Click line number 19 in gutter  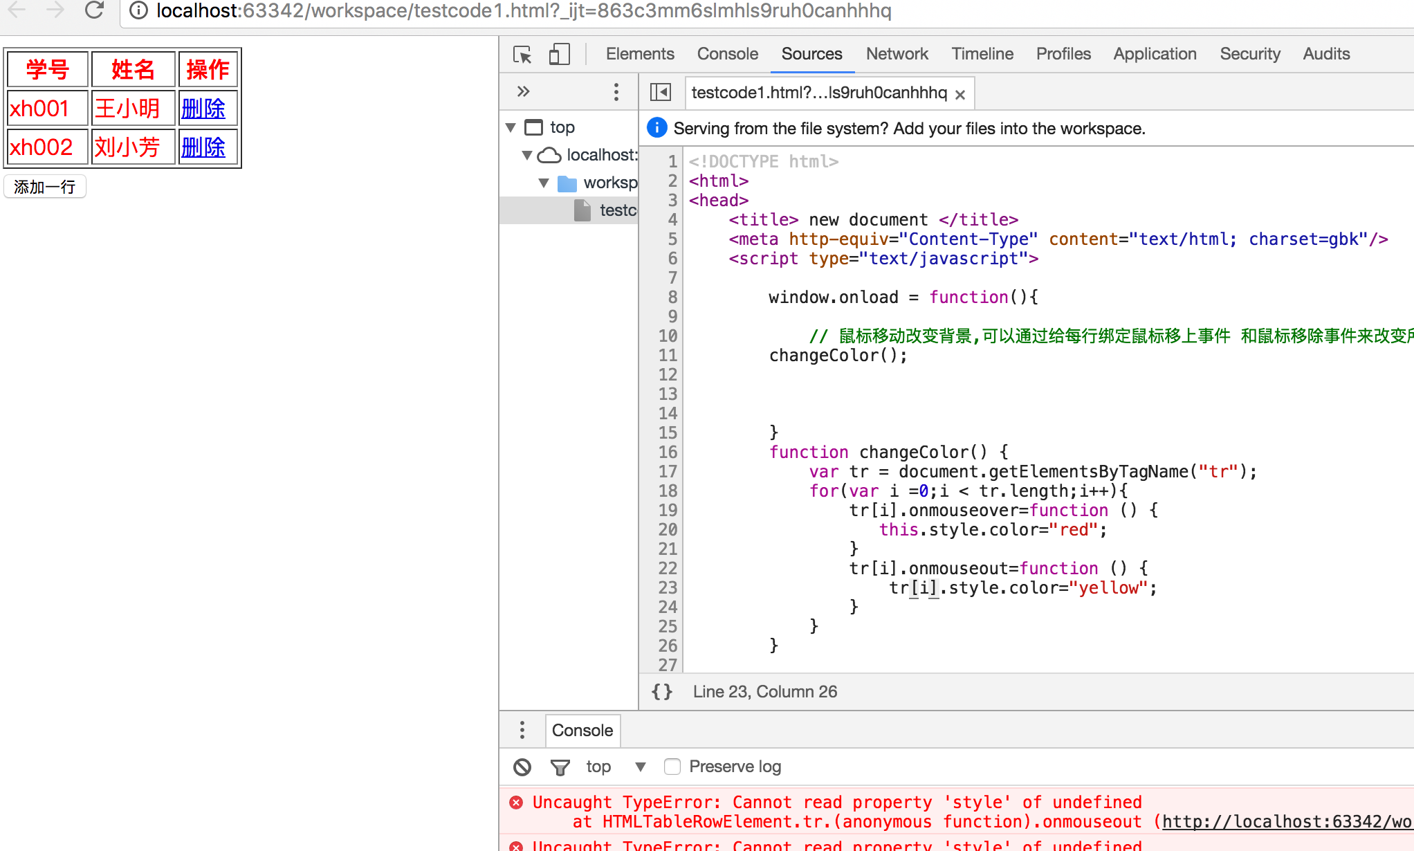point(668,511)
